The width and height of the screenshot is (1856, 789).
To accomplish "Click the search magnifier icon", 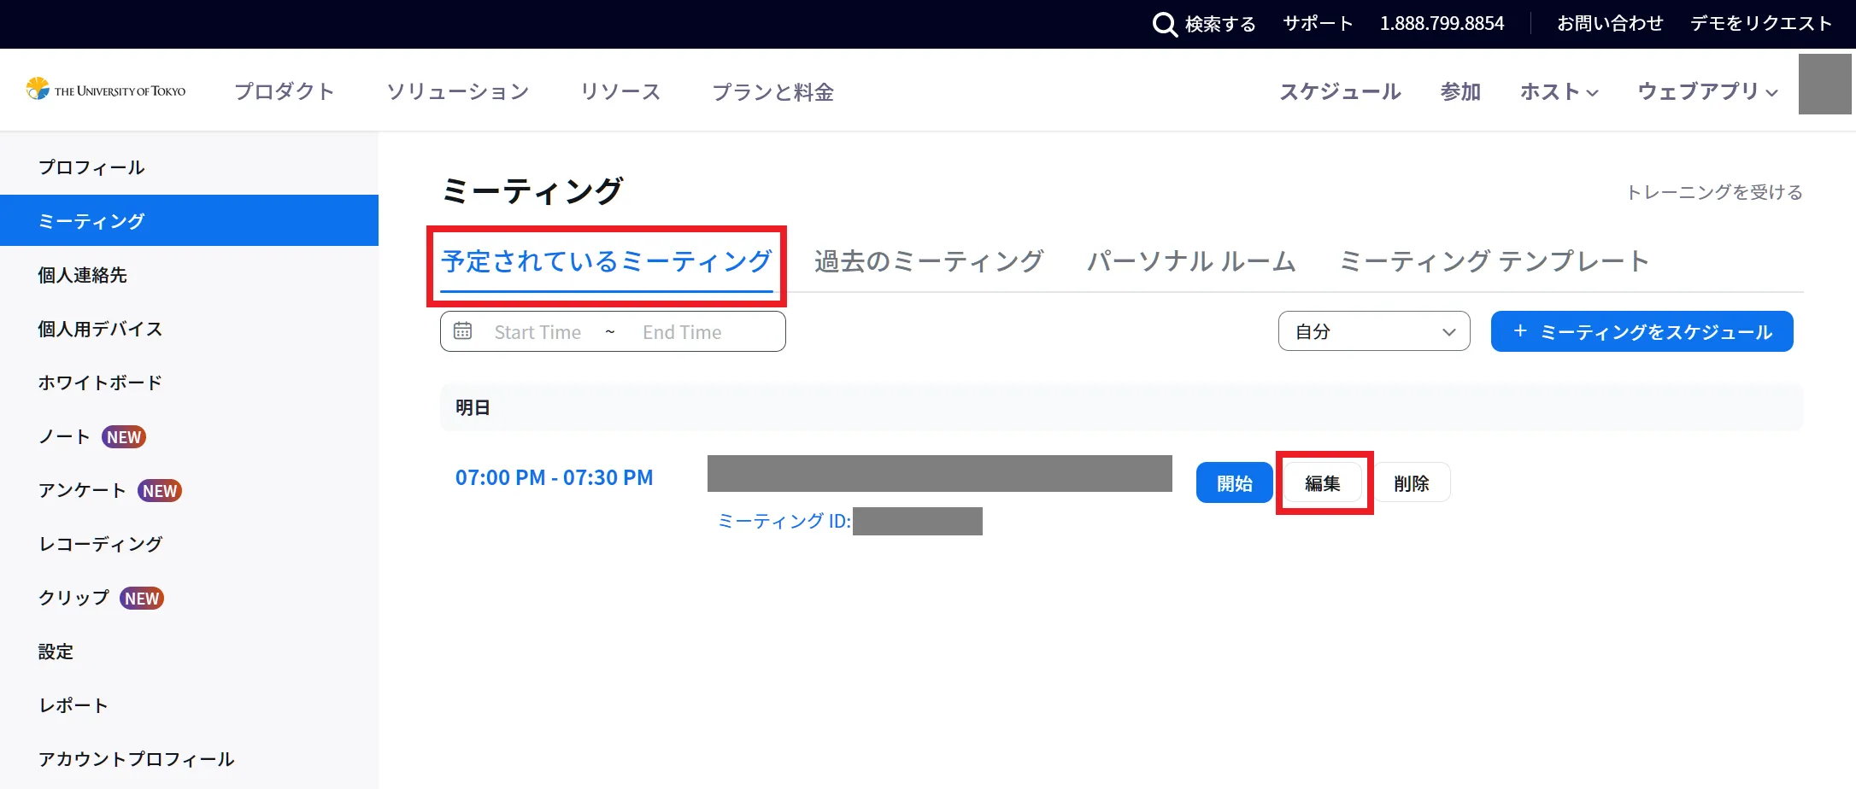I will coord(1165,24).
